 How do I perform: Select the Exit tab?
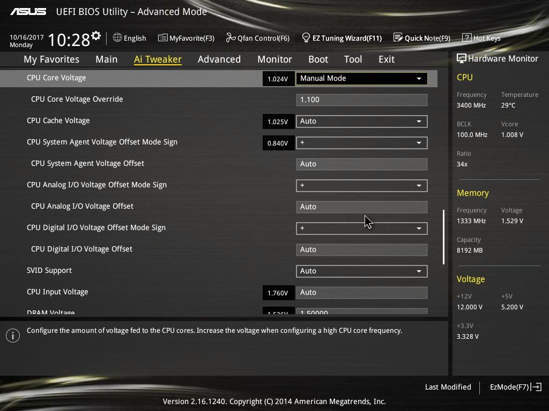pyautogui.click(x=387, y=59)
